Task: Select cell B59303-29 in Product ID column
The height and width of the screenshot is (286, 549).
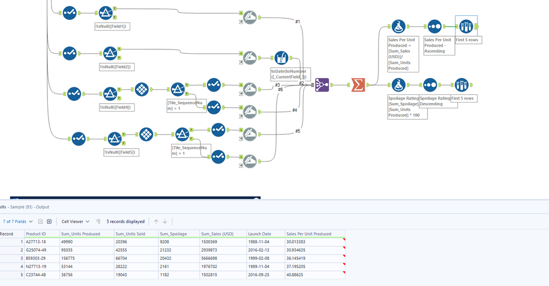Action: pyautogui.click(x=42, y=259)
